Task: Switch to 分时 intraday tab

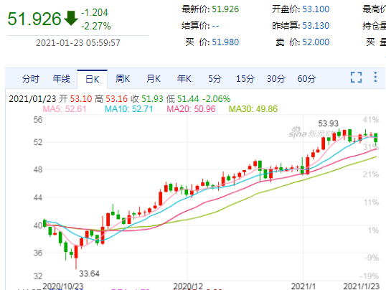Action: pos(31,79)
